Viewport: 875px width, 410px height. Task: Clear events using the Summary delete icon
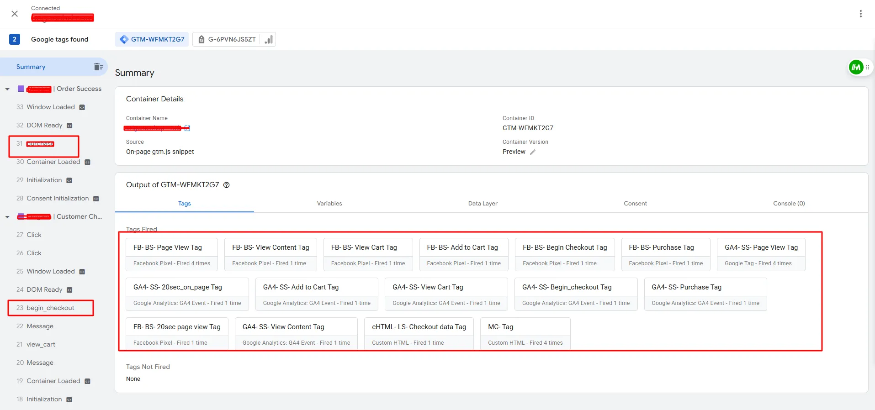[x=98, y=67]
